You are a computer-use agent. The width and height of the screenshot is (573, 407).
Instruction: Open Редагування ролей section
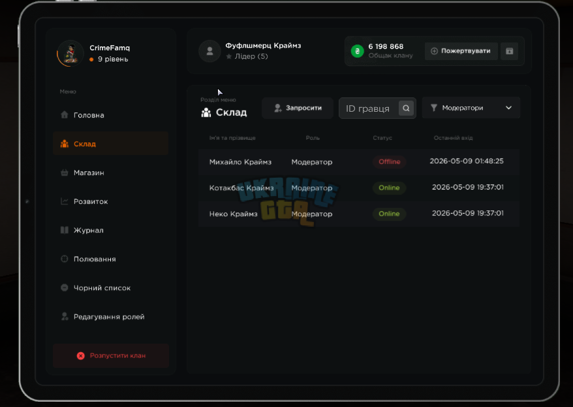pyautogui.click(x=110, y=317)
